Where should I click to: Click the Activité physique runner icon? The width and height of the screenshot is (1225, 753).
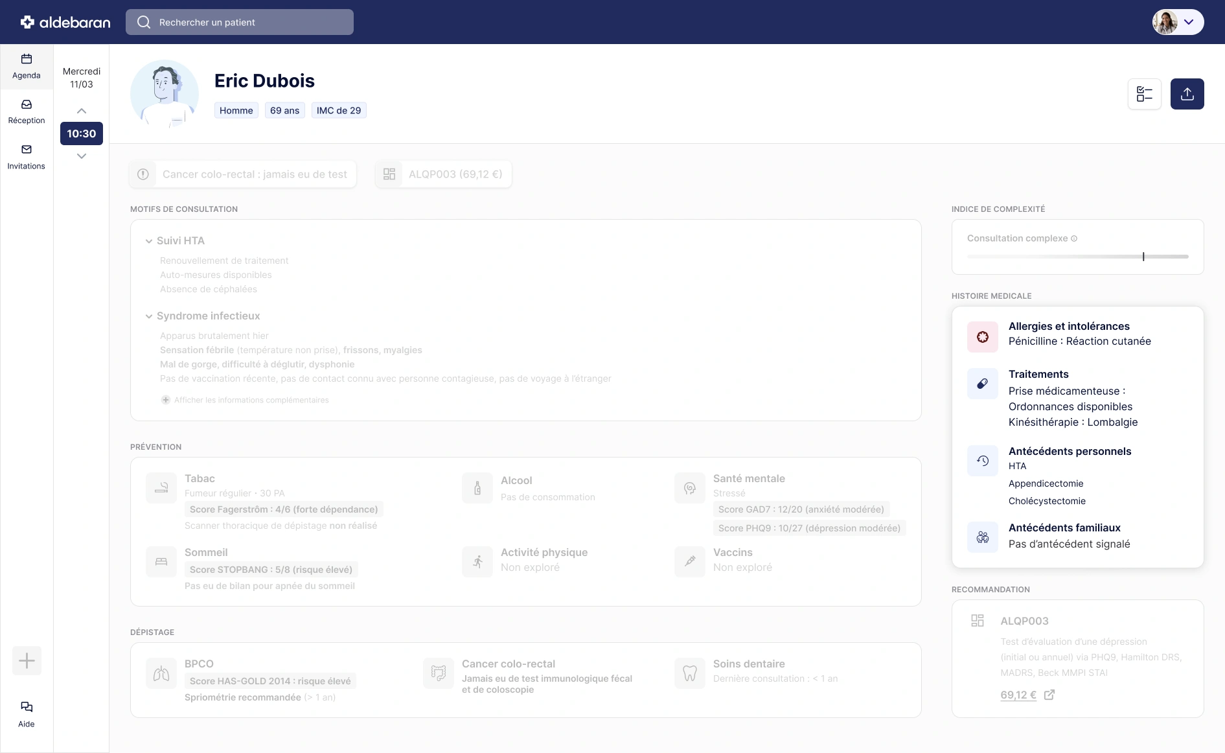pos(477,562)
